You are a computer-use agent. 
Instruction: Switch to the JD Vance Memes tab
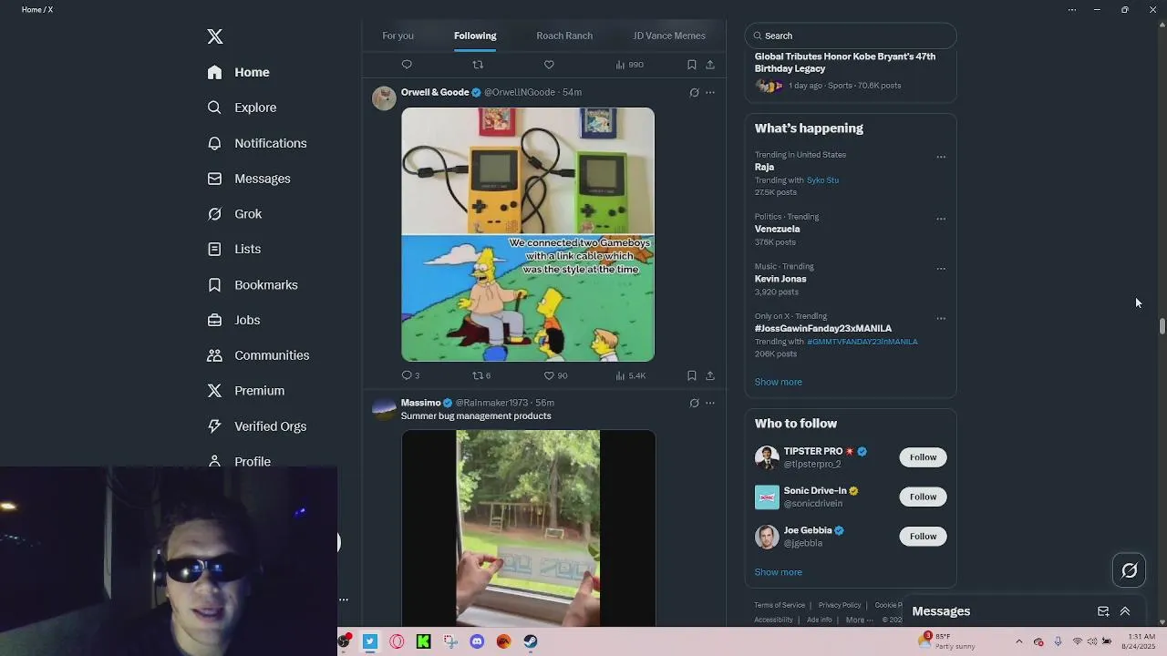click(x=669, y=36)
